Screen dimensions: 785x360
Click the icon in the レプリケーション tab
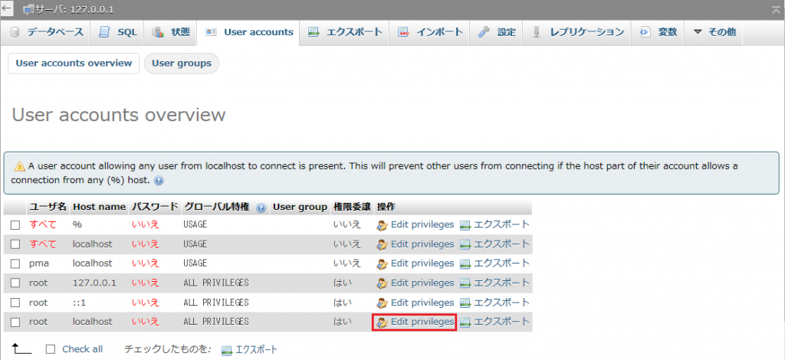(536, 32)
